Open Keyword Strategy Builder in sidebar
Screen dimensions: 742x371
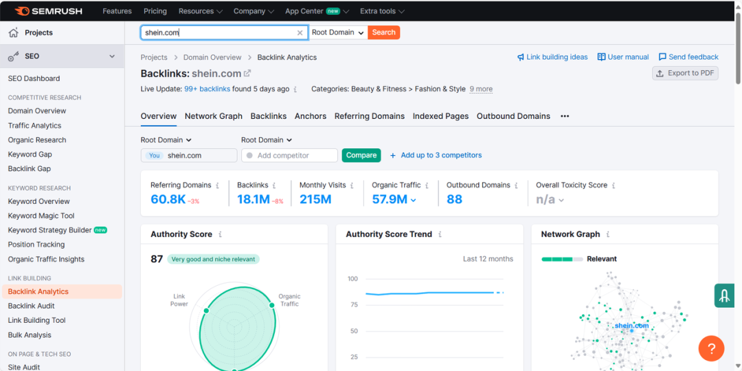click(49, 230)
